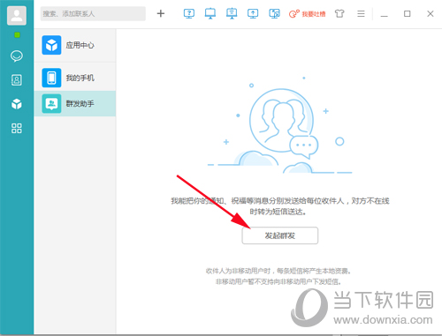Open the four-squares grid sidebar icon
The image size is (442, 336).
pyautogui.click(x=17, y=128)
